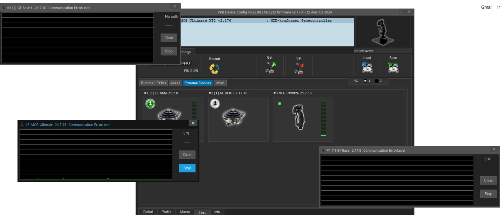Clear the #3 MCG Ultimate error graph
Viewport: 500px width, 215px height.
click(x=187, y=155)
